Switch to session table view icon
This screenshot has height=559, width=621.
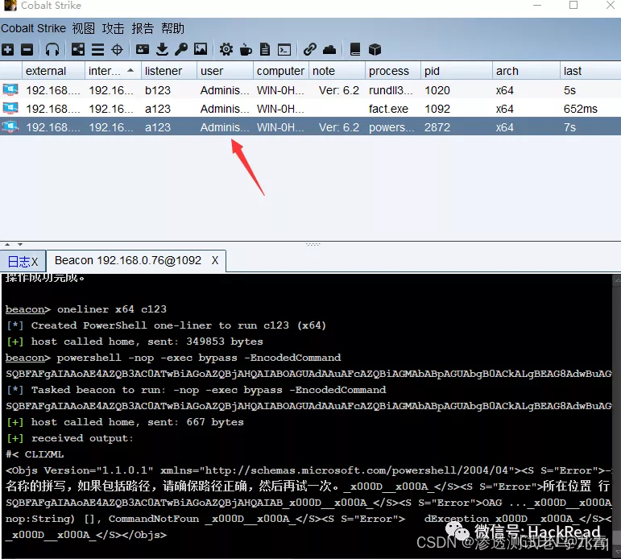click(97, 49)
